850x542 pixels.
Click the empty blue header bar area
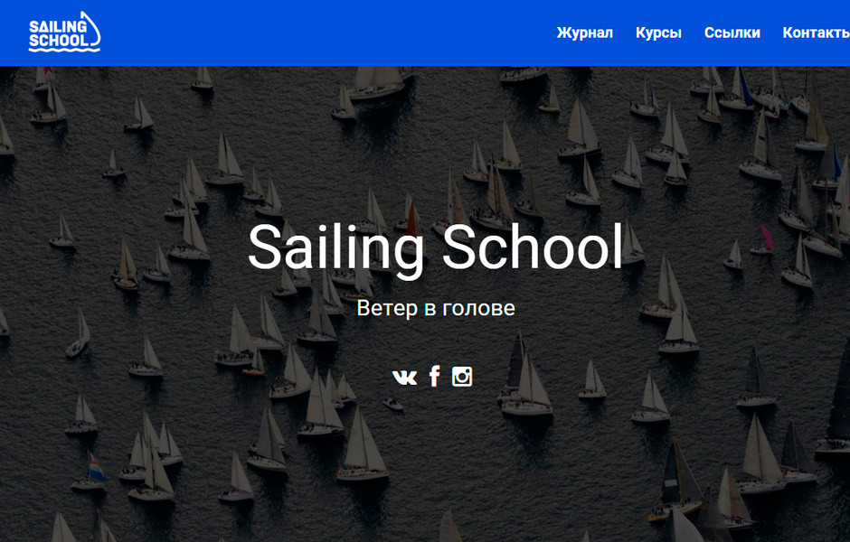tap(326, 33)
